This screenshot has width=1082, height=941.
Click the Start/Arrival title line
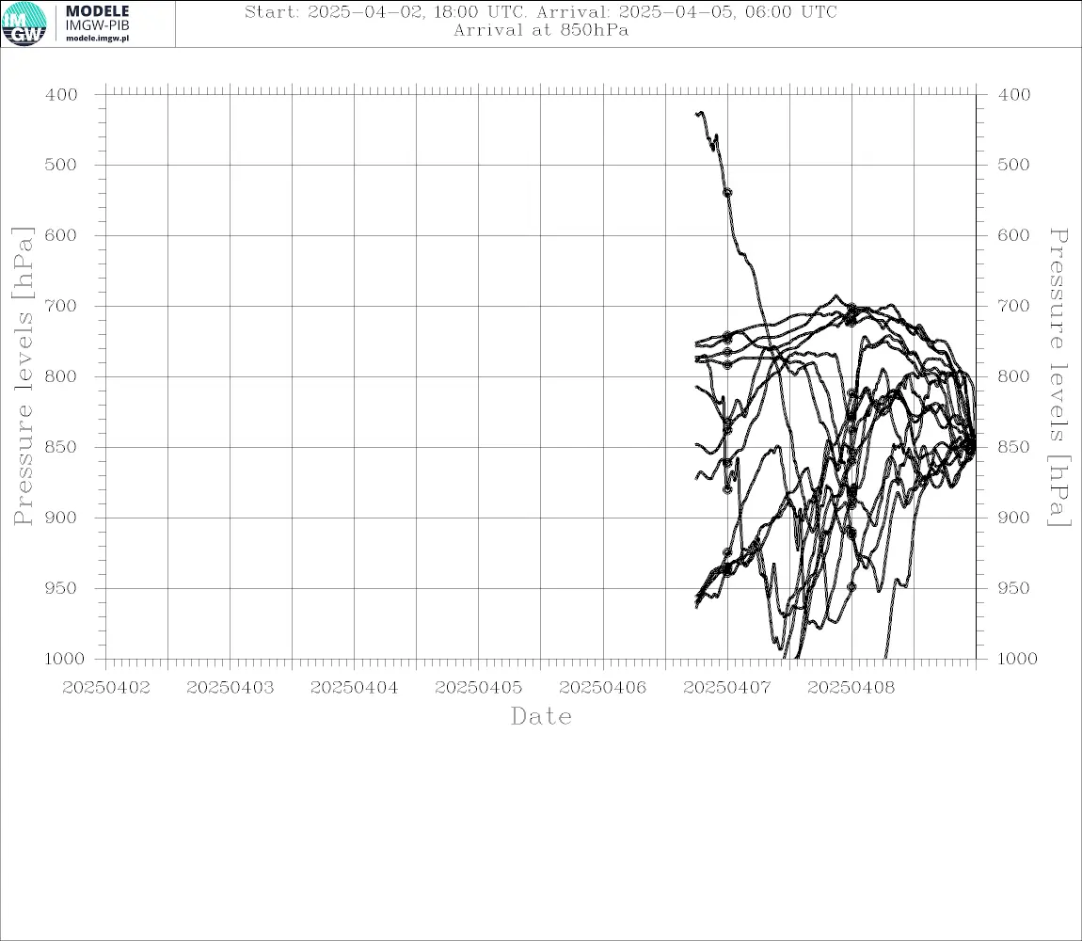tap(541, 12)
